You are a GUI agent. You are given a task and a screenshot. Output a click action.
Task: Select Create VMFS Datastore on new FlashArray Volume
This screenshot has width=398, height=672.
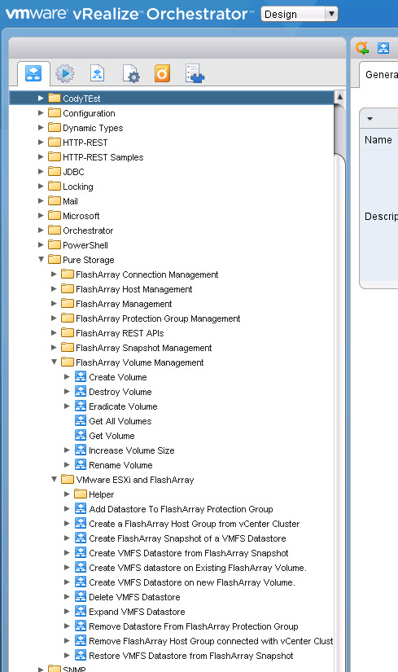pyautogui.click(x=186, y=582)
